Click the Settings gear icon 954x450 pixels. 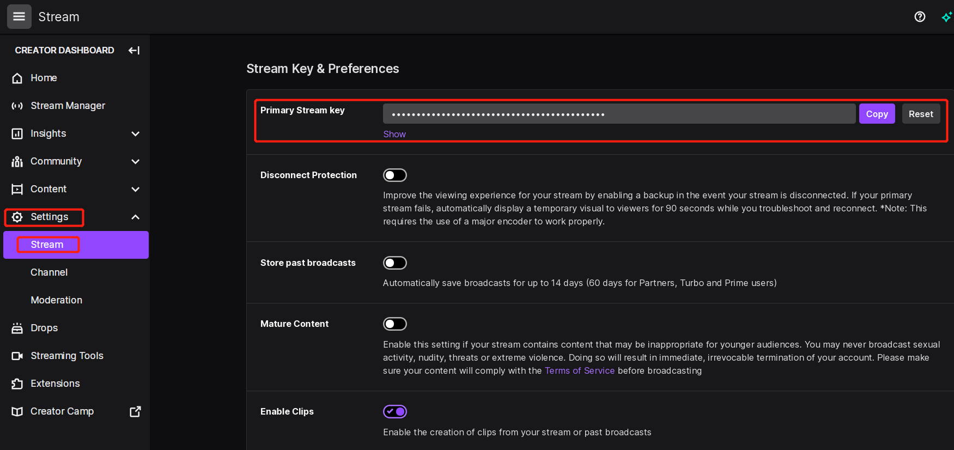pyautogui.click(x=17, y=217)
